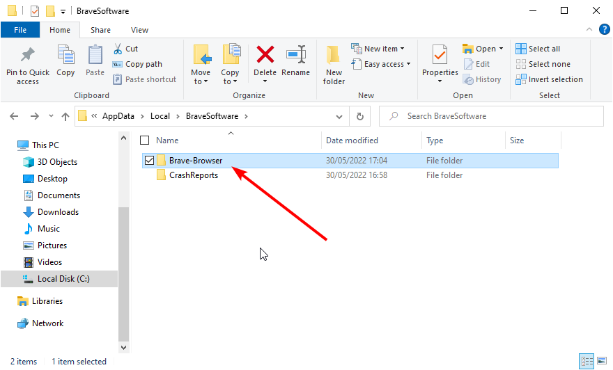Switch to the Share tab
The height and width of the screenshot is (370, 613).
(x=100, y=30)
